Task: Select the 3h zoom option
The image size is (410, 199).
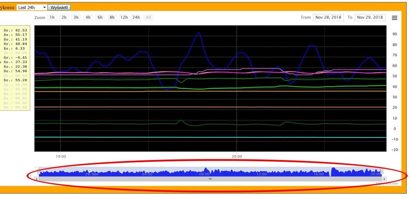Action: click(76, 18)
